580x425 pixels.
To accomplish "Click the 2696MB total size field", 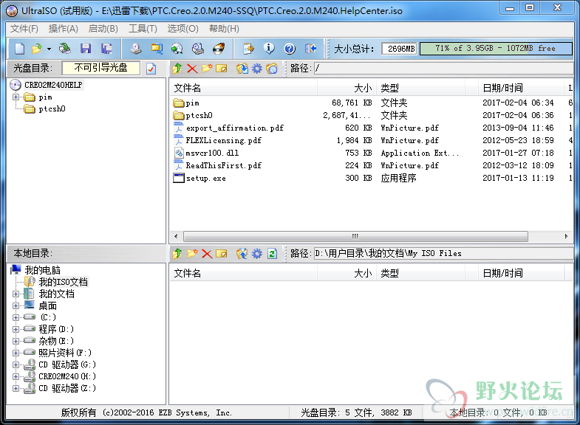I will click(x=400, y=49).
